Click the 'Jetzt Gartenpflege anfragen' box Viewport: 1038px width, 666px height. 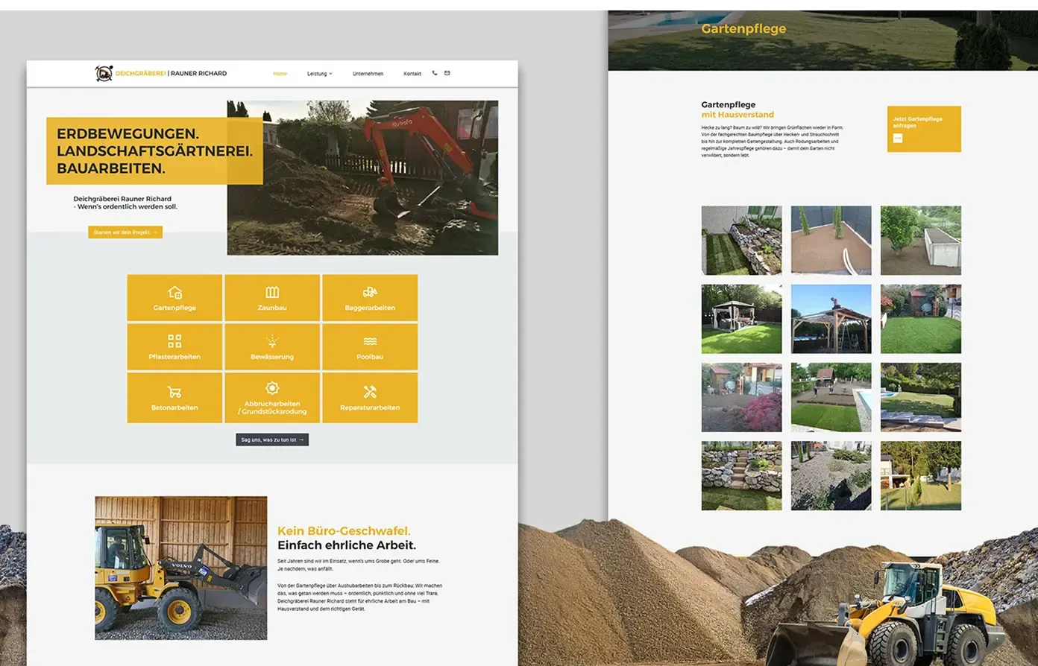(x=923, y=129)
